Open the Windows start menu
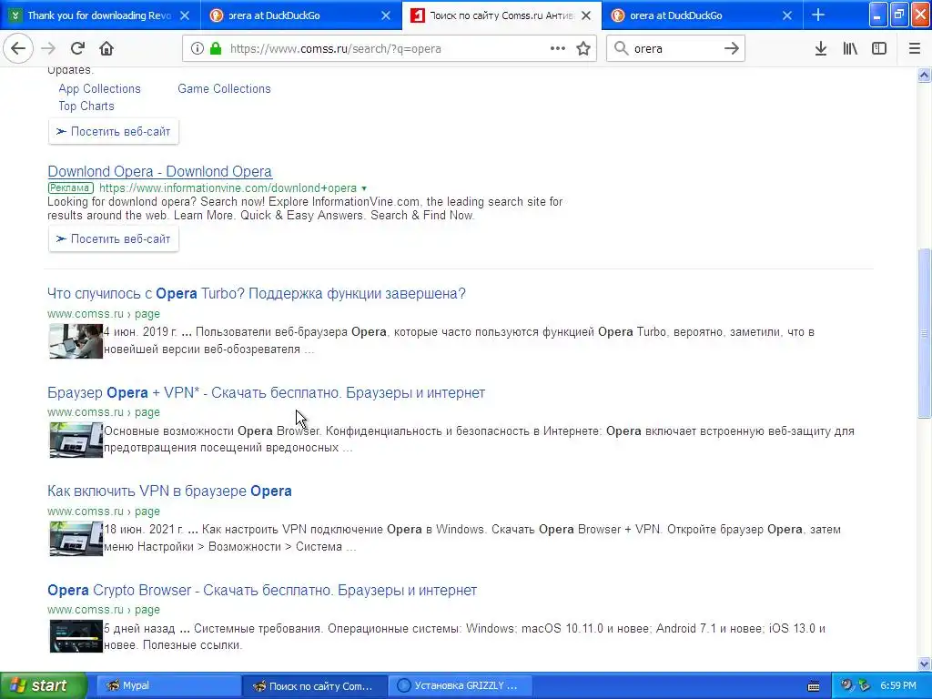 (44, 685)
